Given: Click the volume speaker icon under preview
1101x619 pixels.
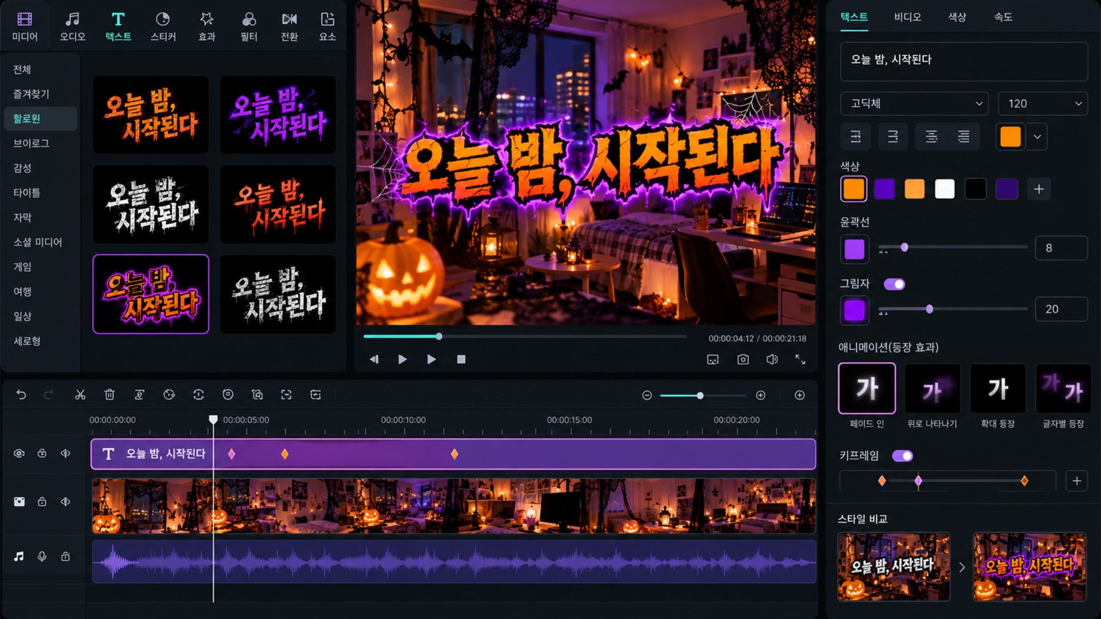Looking at the screenshot, I should tap(772, 359).
